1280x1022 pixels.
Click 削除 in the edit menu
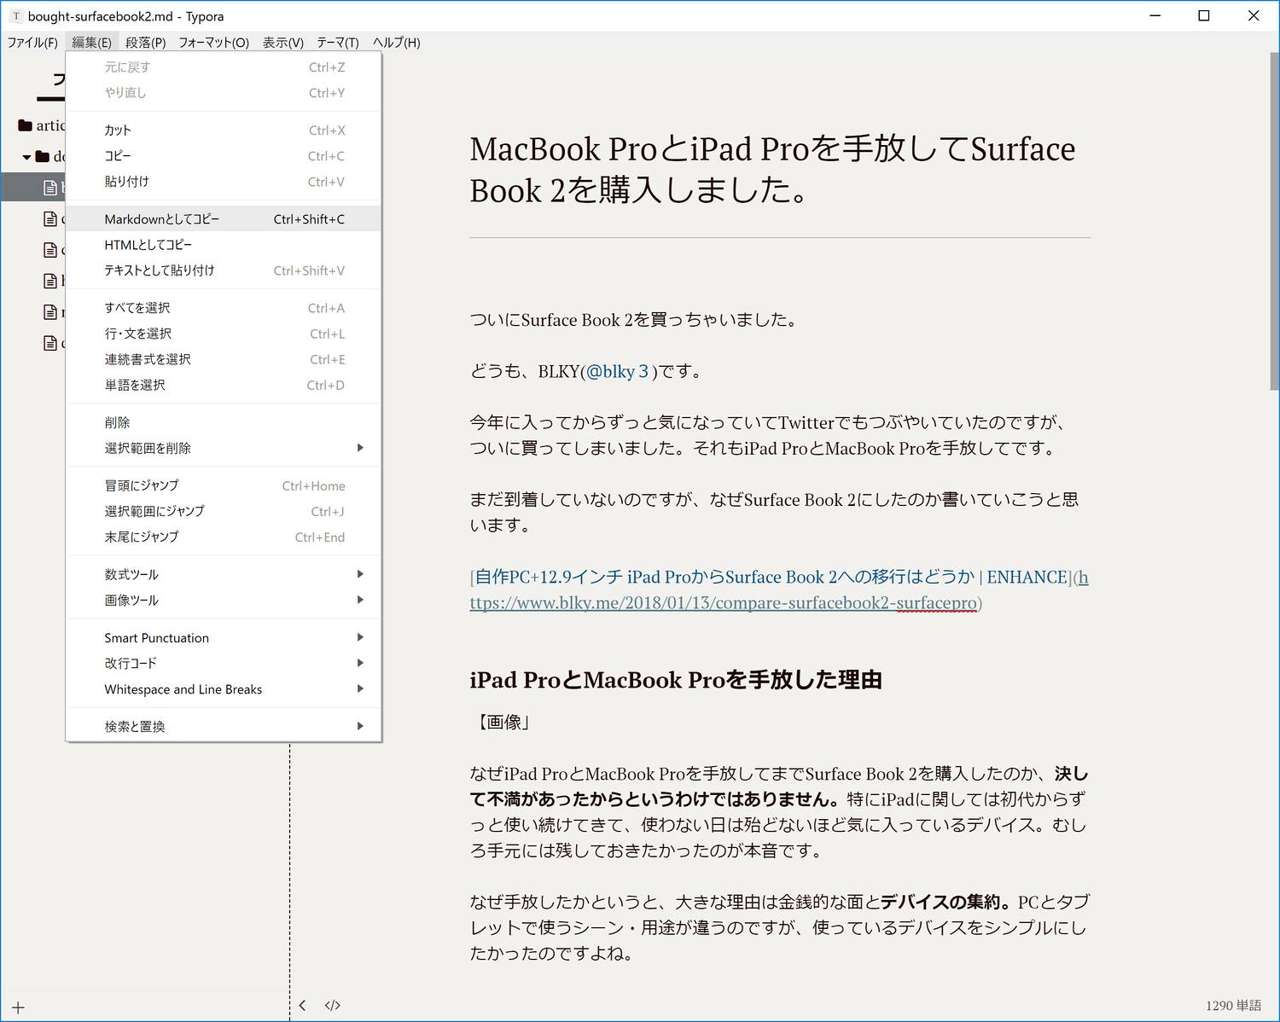tap(224, 421)
